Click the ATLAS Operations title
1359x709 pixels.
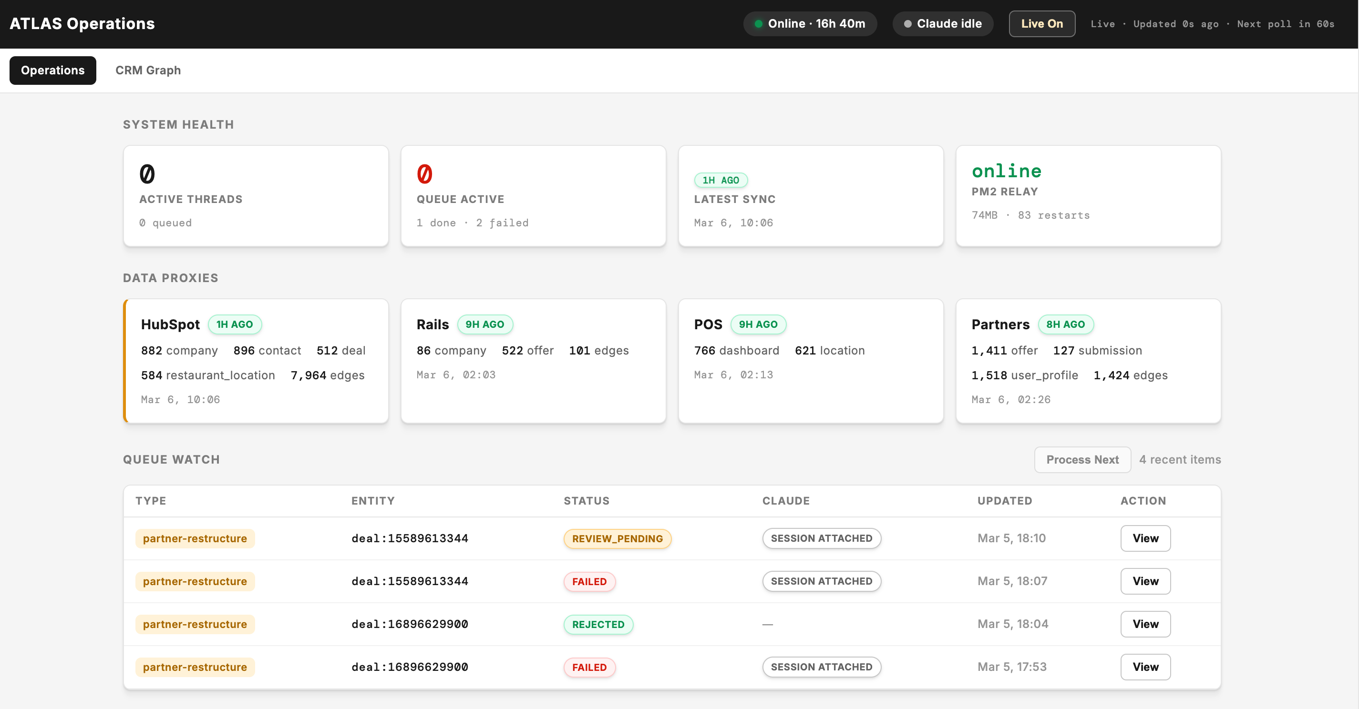(x=82, y=24)
